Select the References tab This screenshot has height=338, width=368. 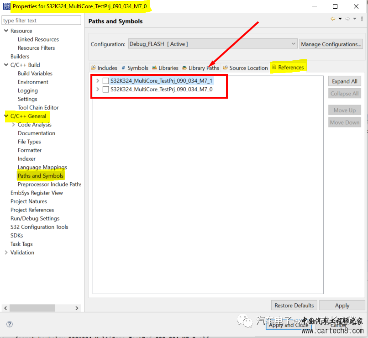[x=288, y=67]
